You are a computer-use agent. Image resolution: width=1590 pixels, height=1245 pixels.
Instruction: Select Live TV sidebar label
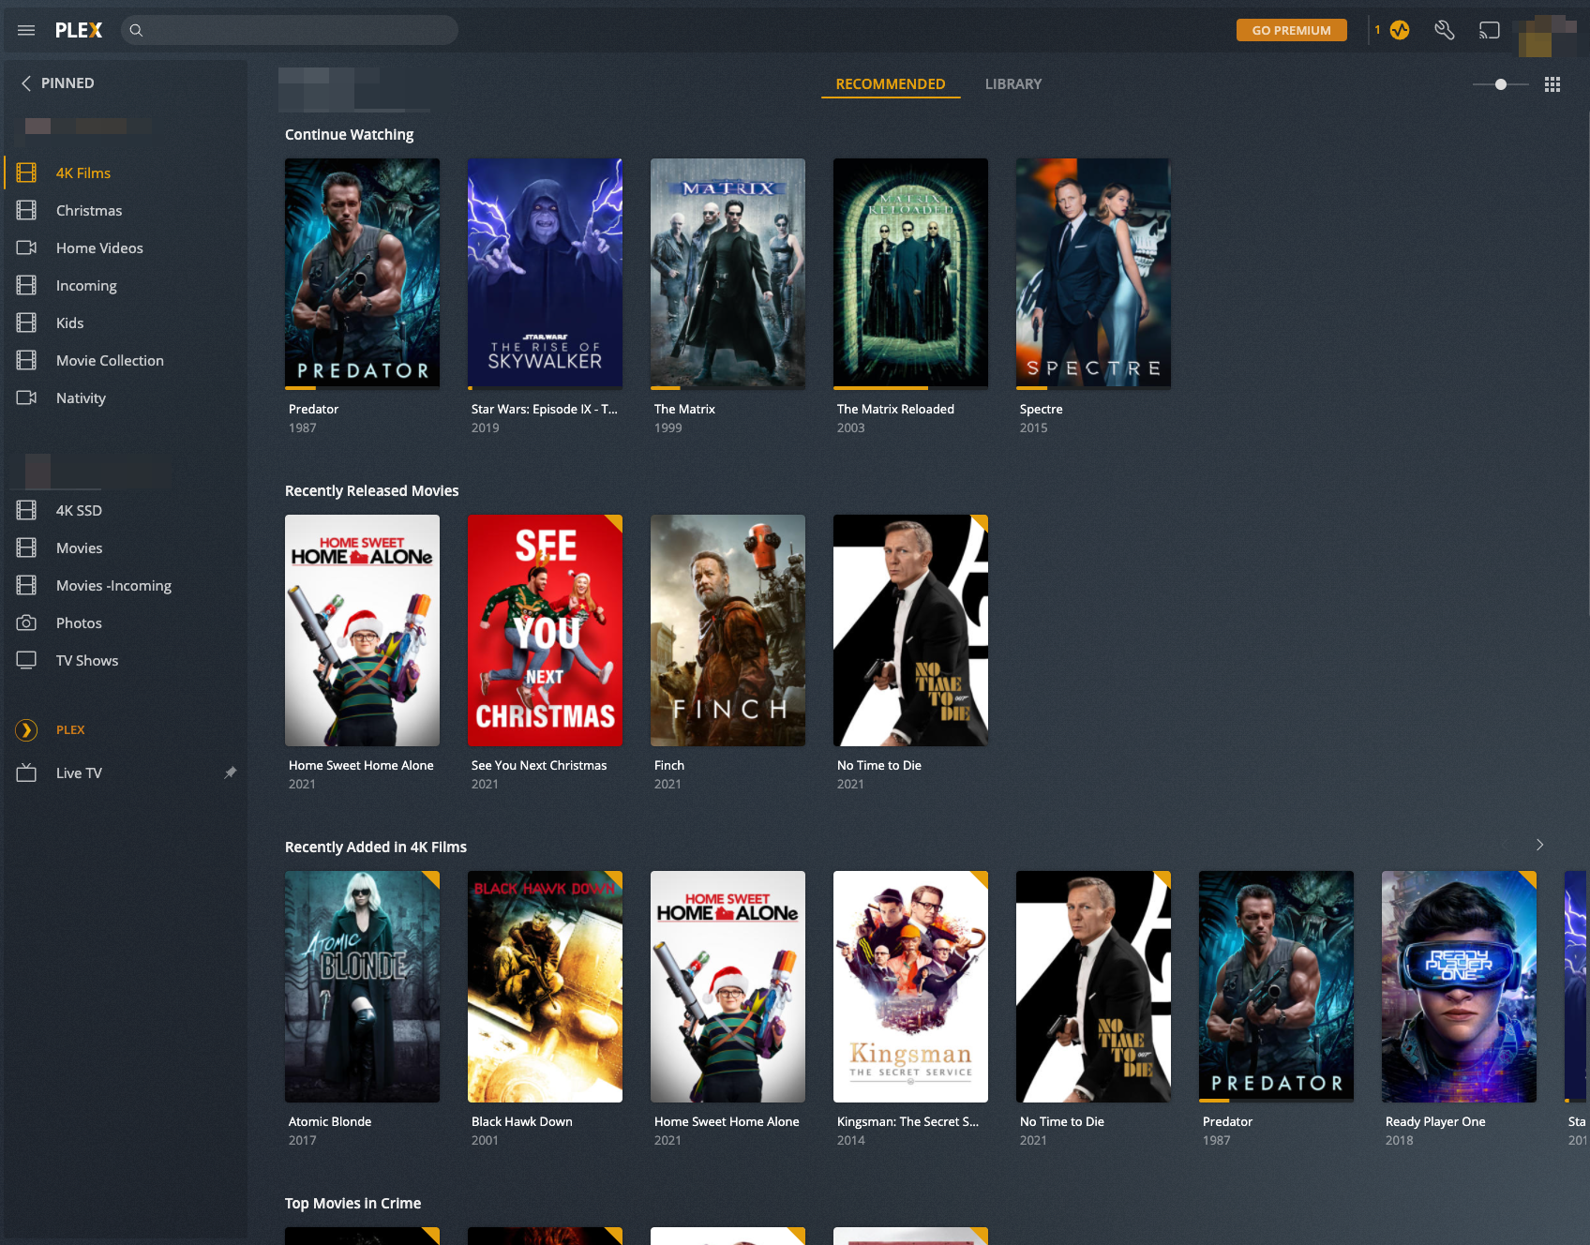[79, 772]
